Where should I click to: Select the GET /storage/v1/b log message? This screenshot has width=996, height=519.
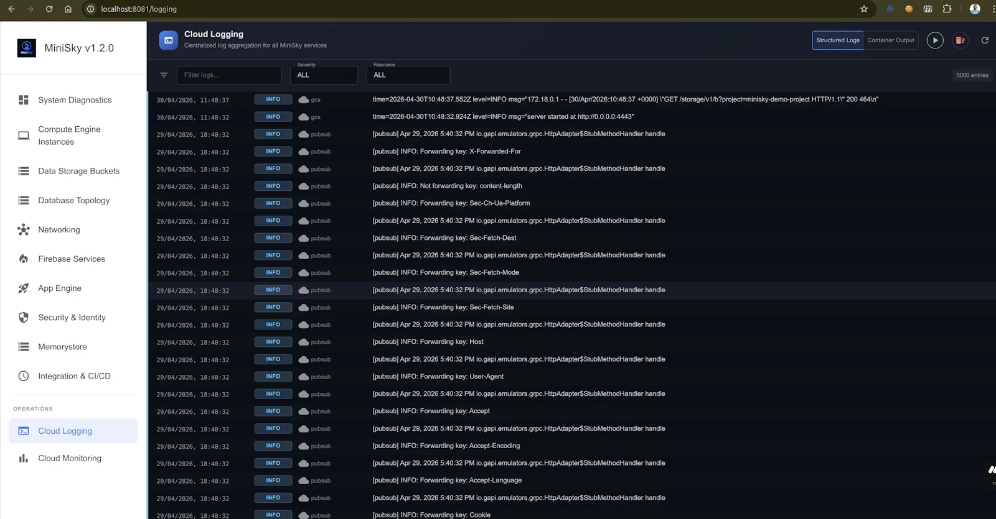tap(626, 99)
